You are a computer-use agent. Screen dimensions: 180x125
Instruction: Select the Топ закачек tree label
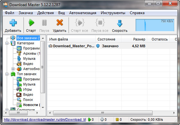tap(27, 74)
